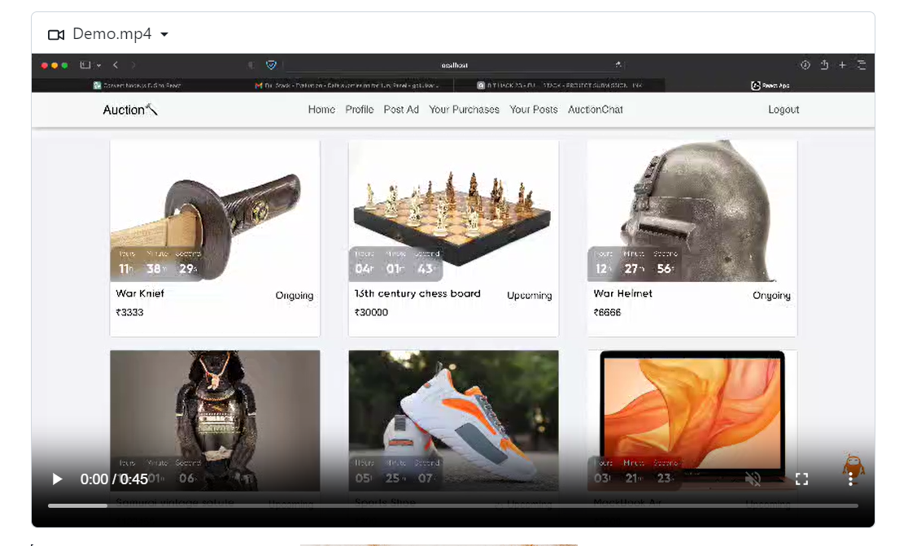Click the Ongoing status on War Helmet
Image resolution: width=908 pixels, height=546 pixels.
point(771,296)
